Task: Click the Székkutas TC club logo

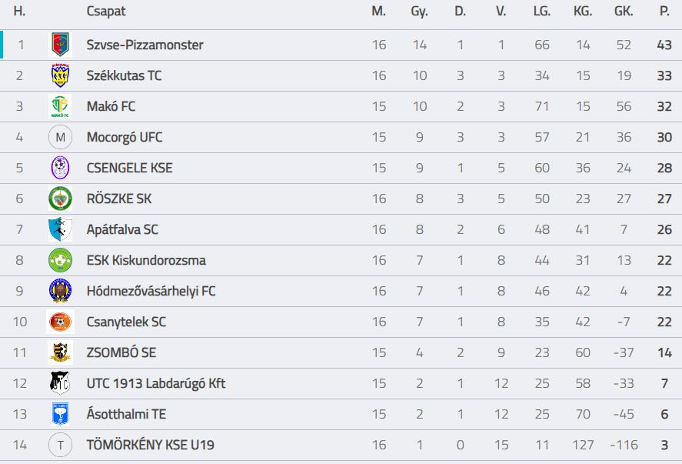Action: (x=60, y=75)
